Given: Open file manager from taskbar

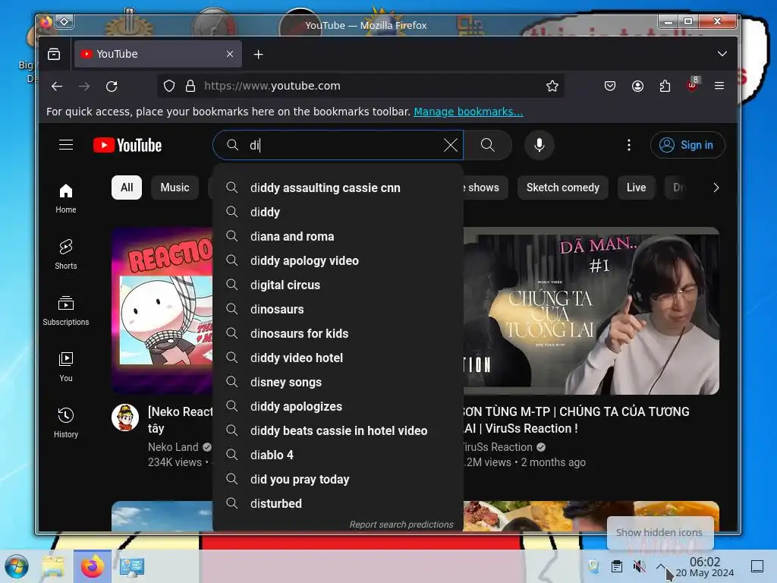Looking at the screenshot, I should [x=53, y=566].
